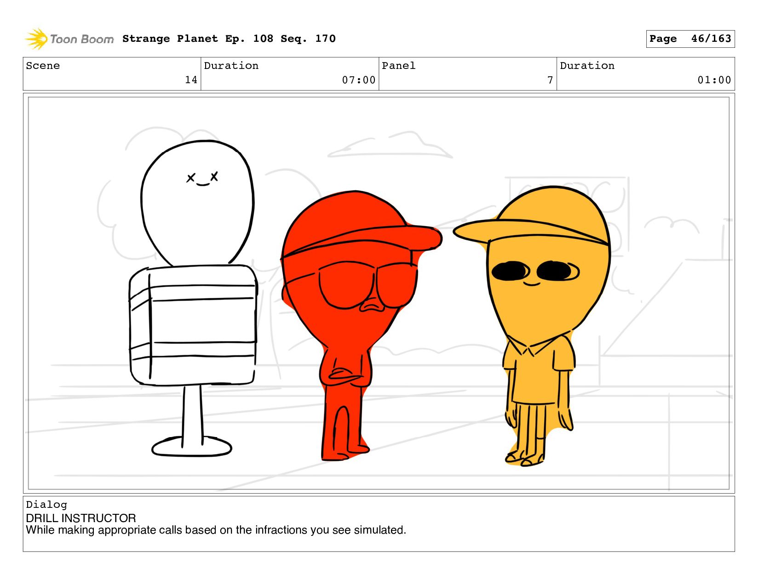Click the 'Toon Boom' wordmark text
Screen dimensions: 759x586
pos(82,40)
